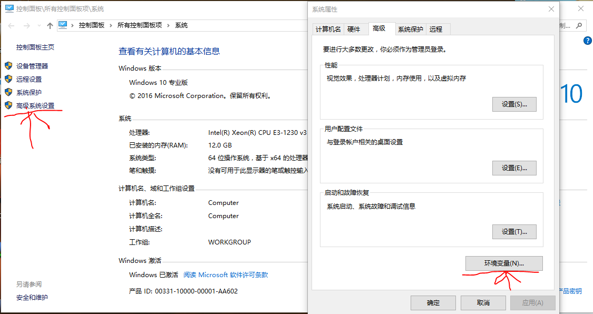593x314 pixels.
Task: Click the system icon in the window title bar
Action: 9,8
